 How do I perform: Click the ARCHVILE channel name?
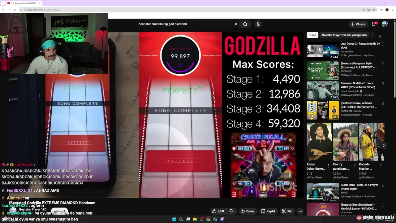[346, 72]
